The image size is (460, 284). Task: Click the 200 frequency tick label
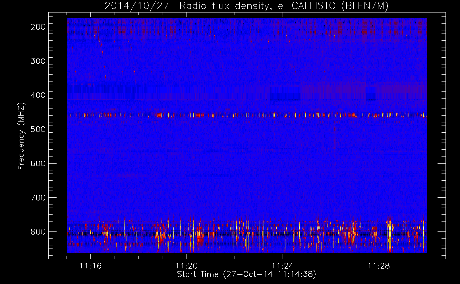[38, 27]
